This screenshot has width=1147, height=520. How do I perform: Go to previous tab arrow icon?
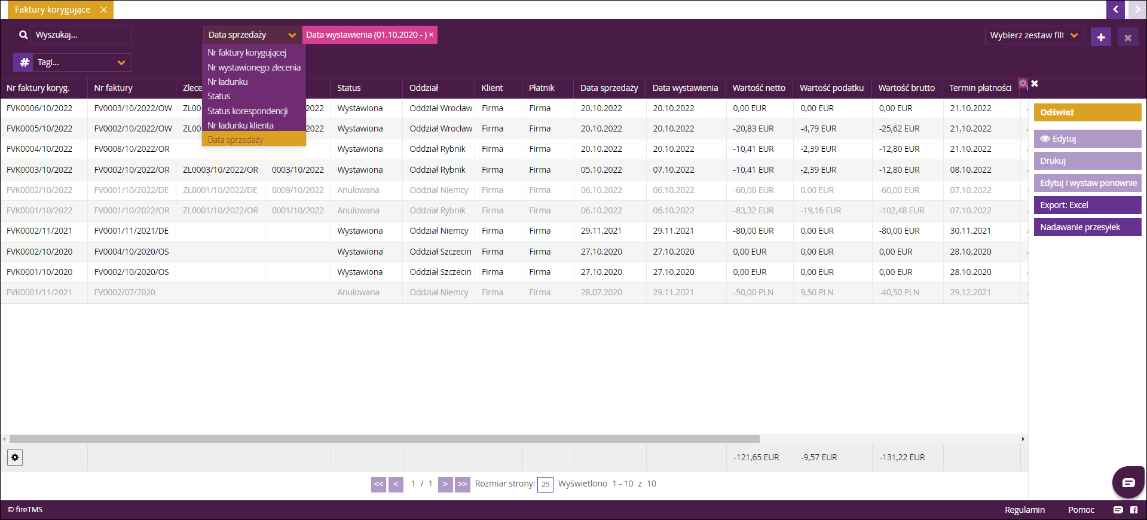coord(1115,10)
